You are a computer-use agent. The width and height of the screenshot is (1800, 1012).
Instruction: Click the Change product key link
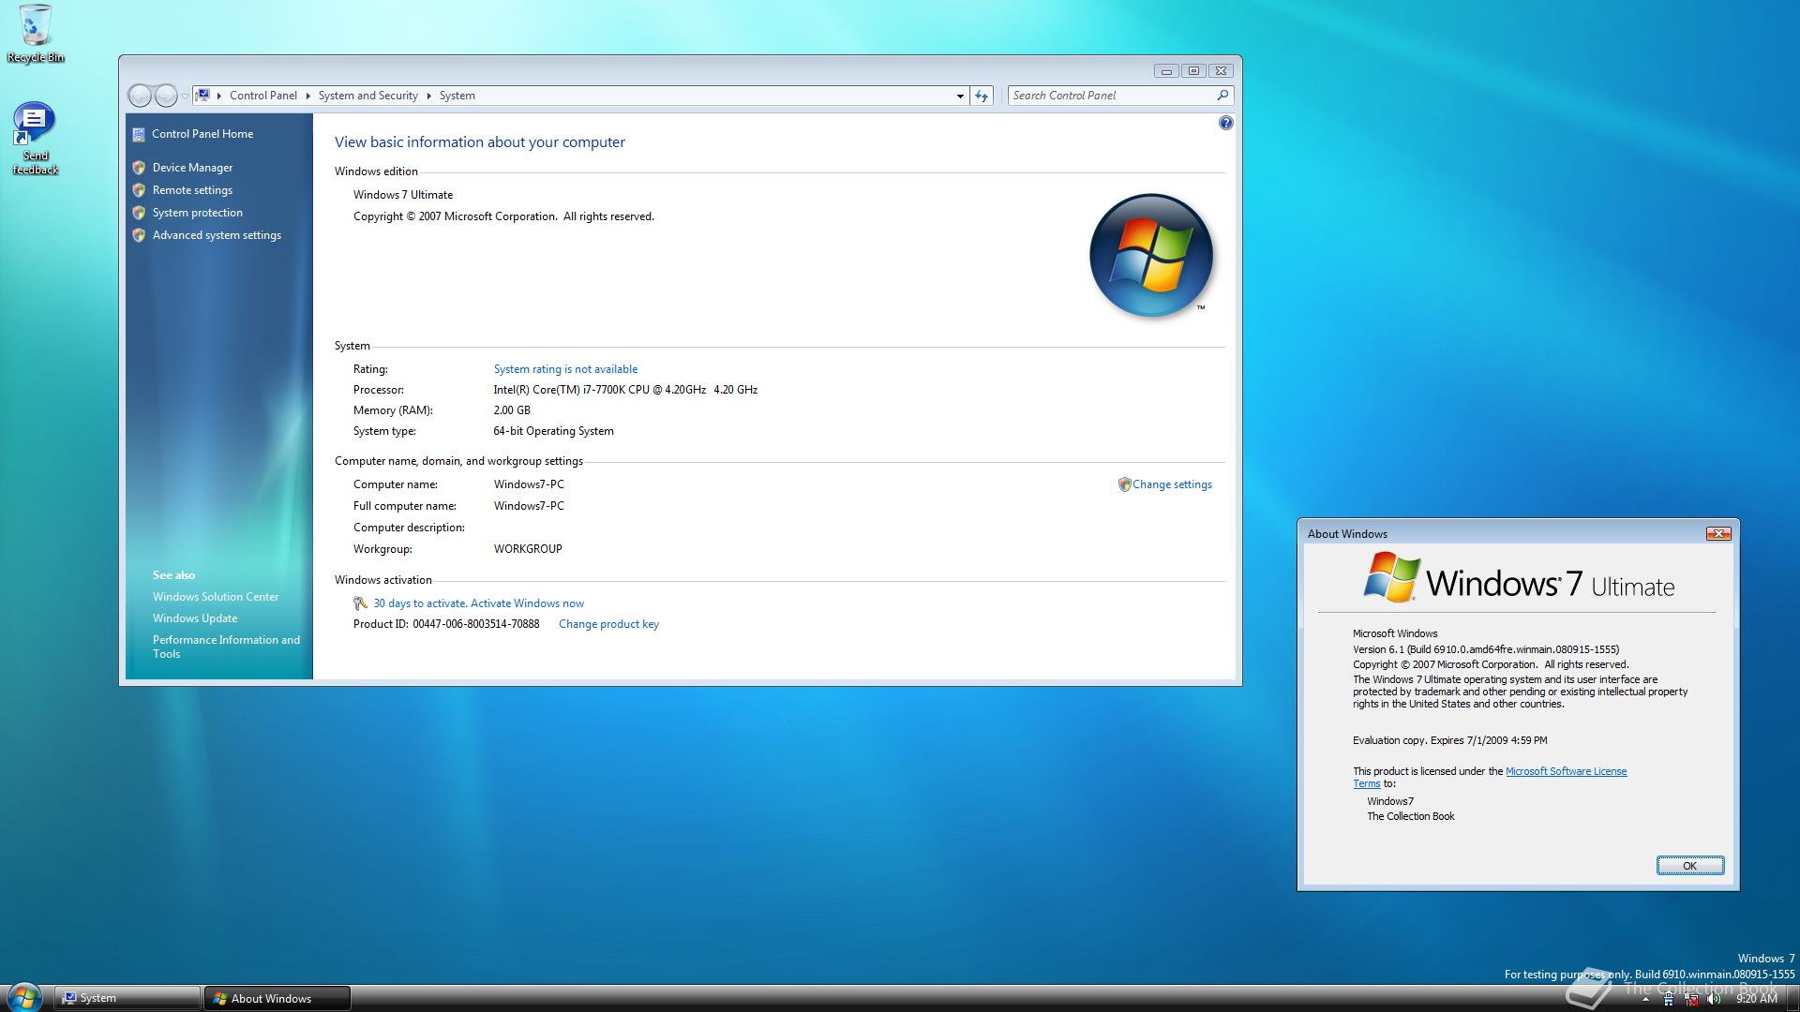pyautogui.click(x=608, y=624)
